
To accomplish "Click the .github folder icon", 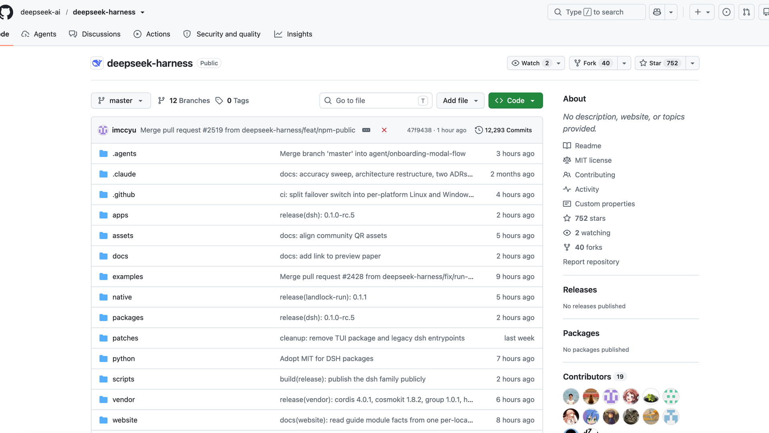I will [103, 194].
